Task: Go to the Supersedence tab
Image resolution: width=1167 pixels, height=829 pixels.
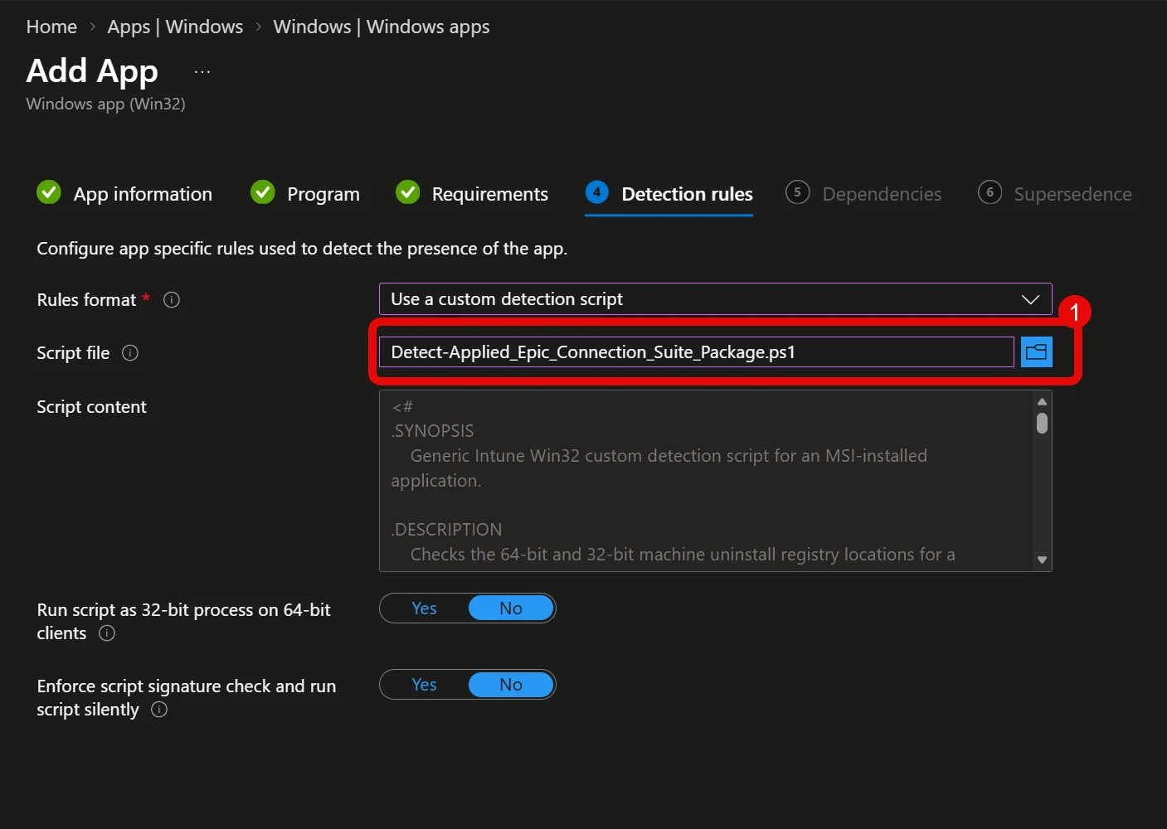Action: tap(1055, 194)
